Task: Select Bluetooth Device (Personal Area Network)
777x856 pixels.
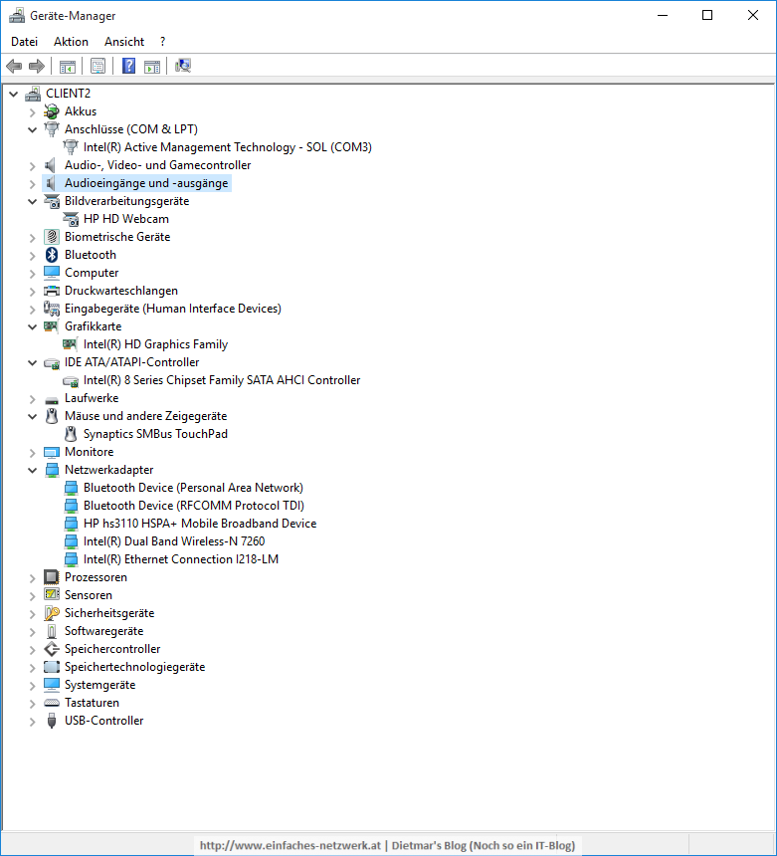Action: coord(193,488)
